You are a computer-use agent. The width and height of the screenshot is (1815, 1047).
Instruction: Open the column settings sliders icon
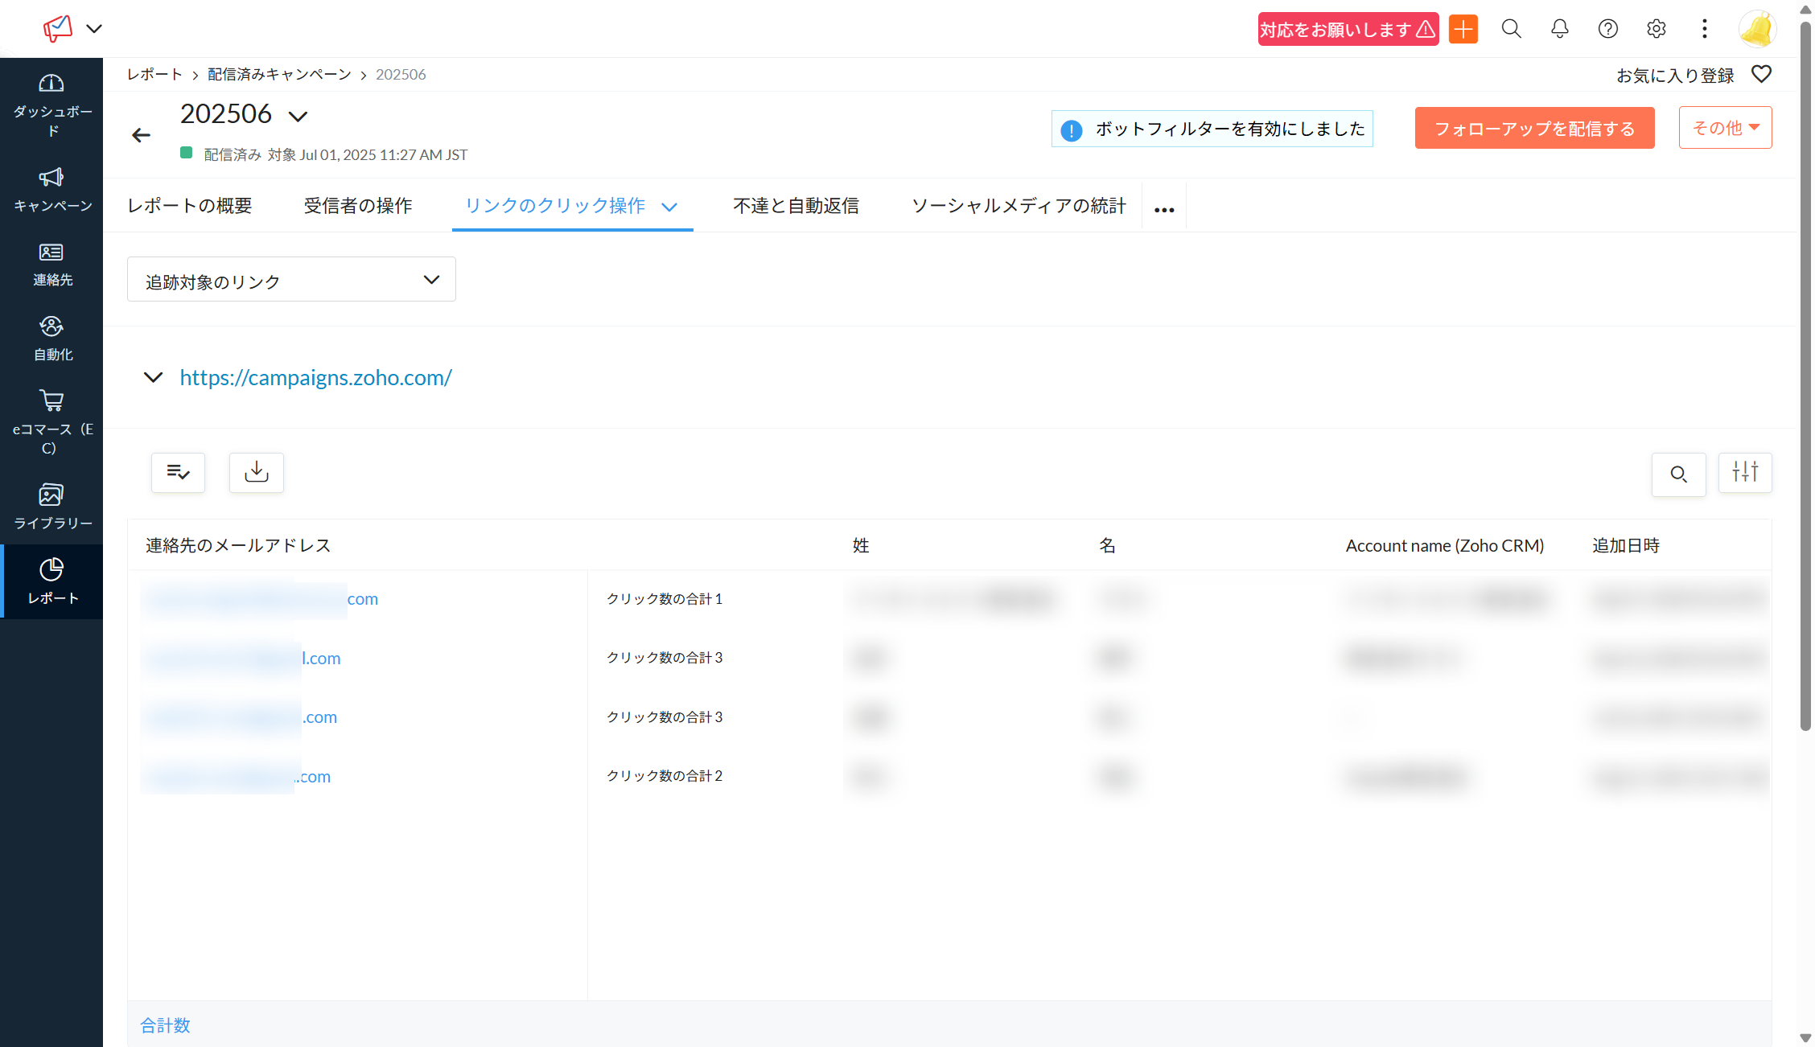tap(1744, 472)
